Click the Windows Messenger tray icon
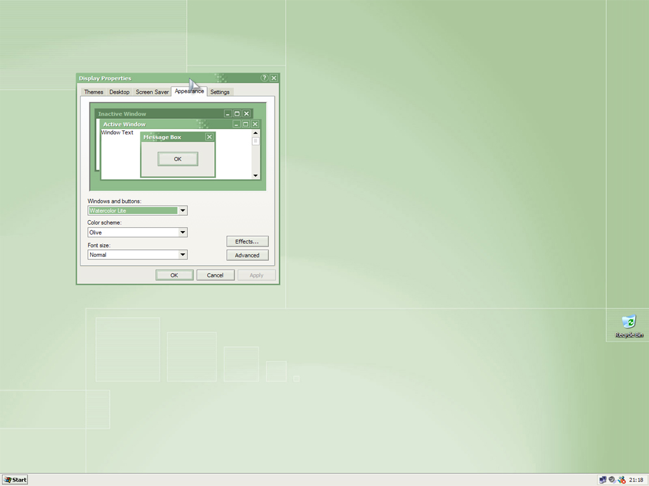The image size is (649, 486). (x=621, y=480)
